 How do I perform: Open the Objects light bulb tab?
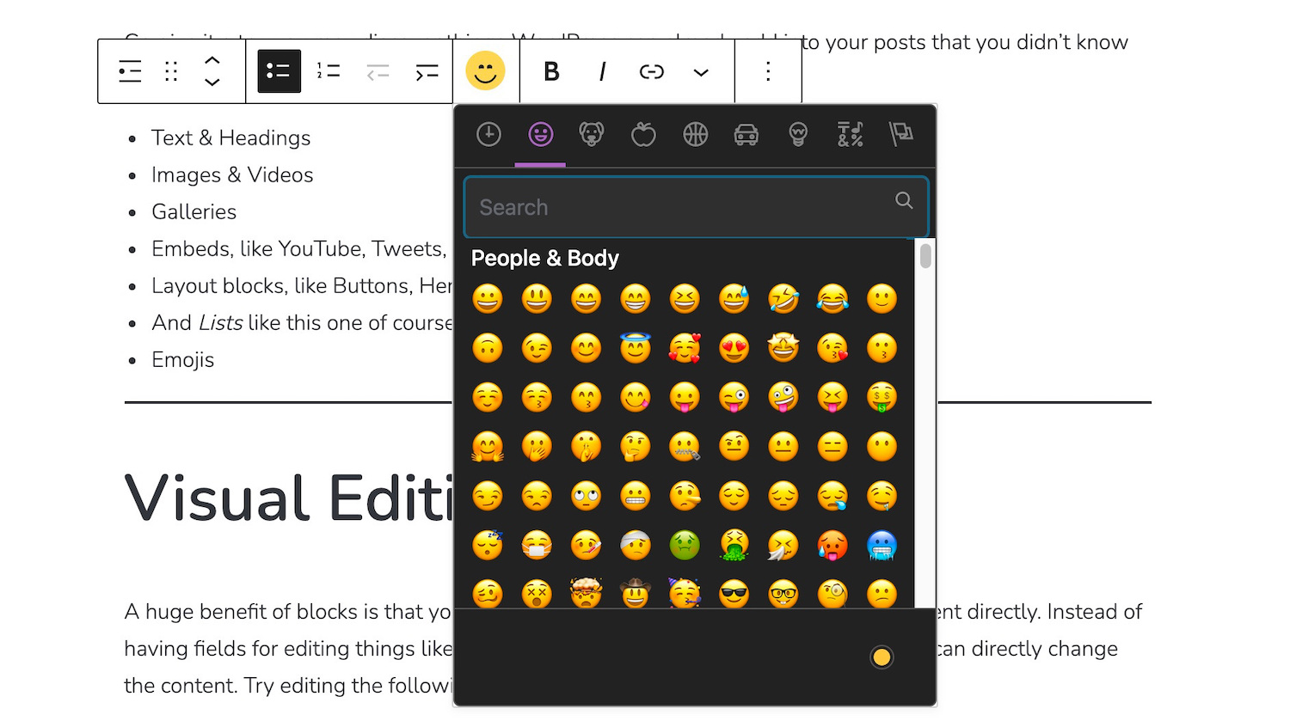click(x=798, y=135)
